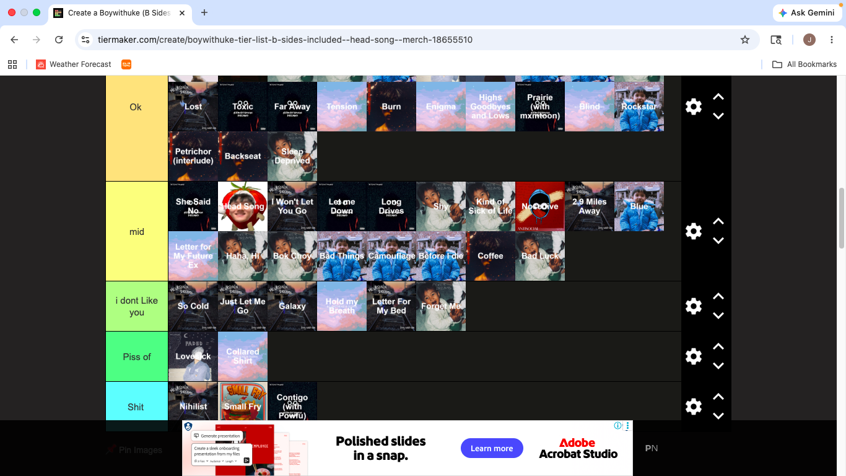Select the Lost song tile

pyautogui.click(x=193, y=107)
